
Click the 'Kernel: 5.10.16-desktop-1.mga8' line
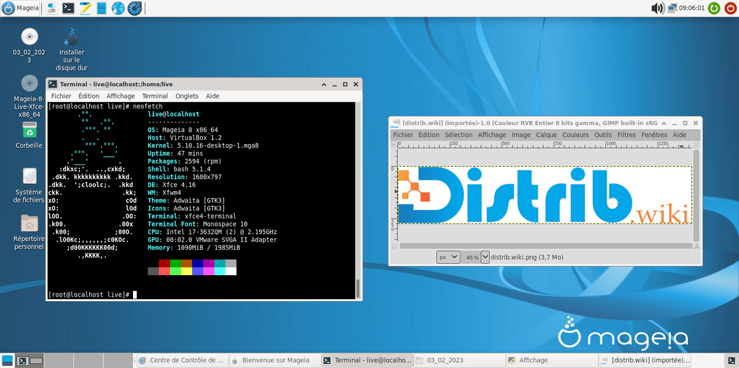pos(203,146)
